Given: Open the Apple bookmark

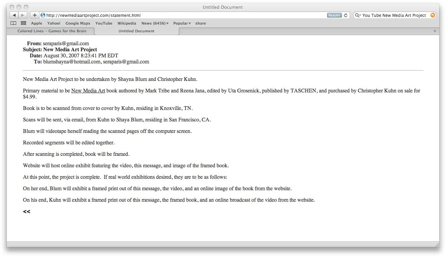Looking at the screenshot, I should click(36, 23).
